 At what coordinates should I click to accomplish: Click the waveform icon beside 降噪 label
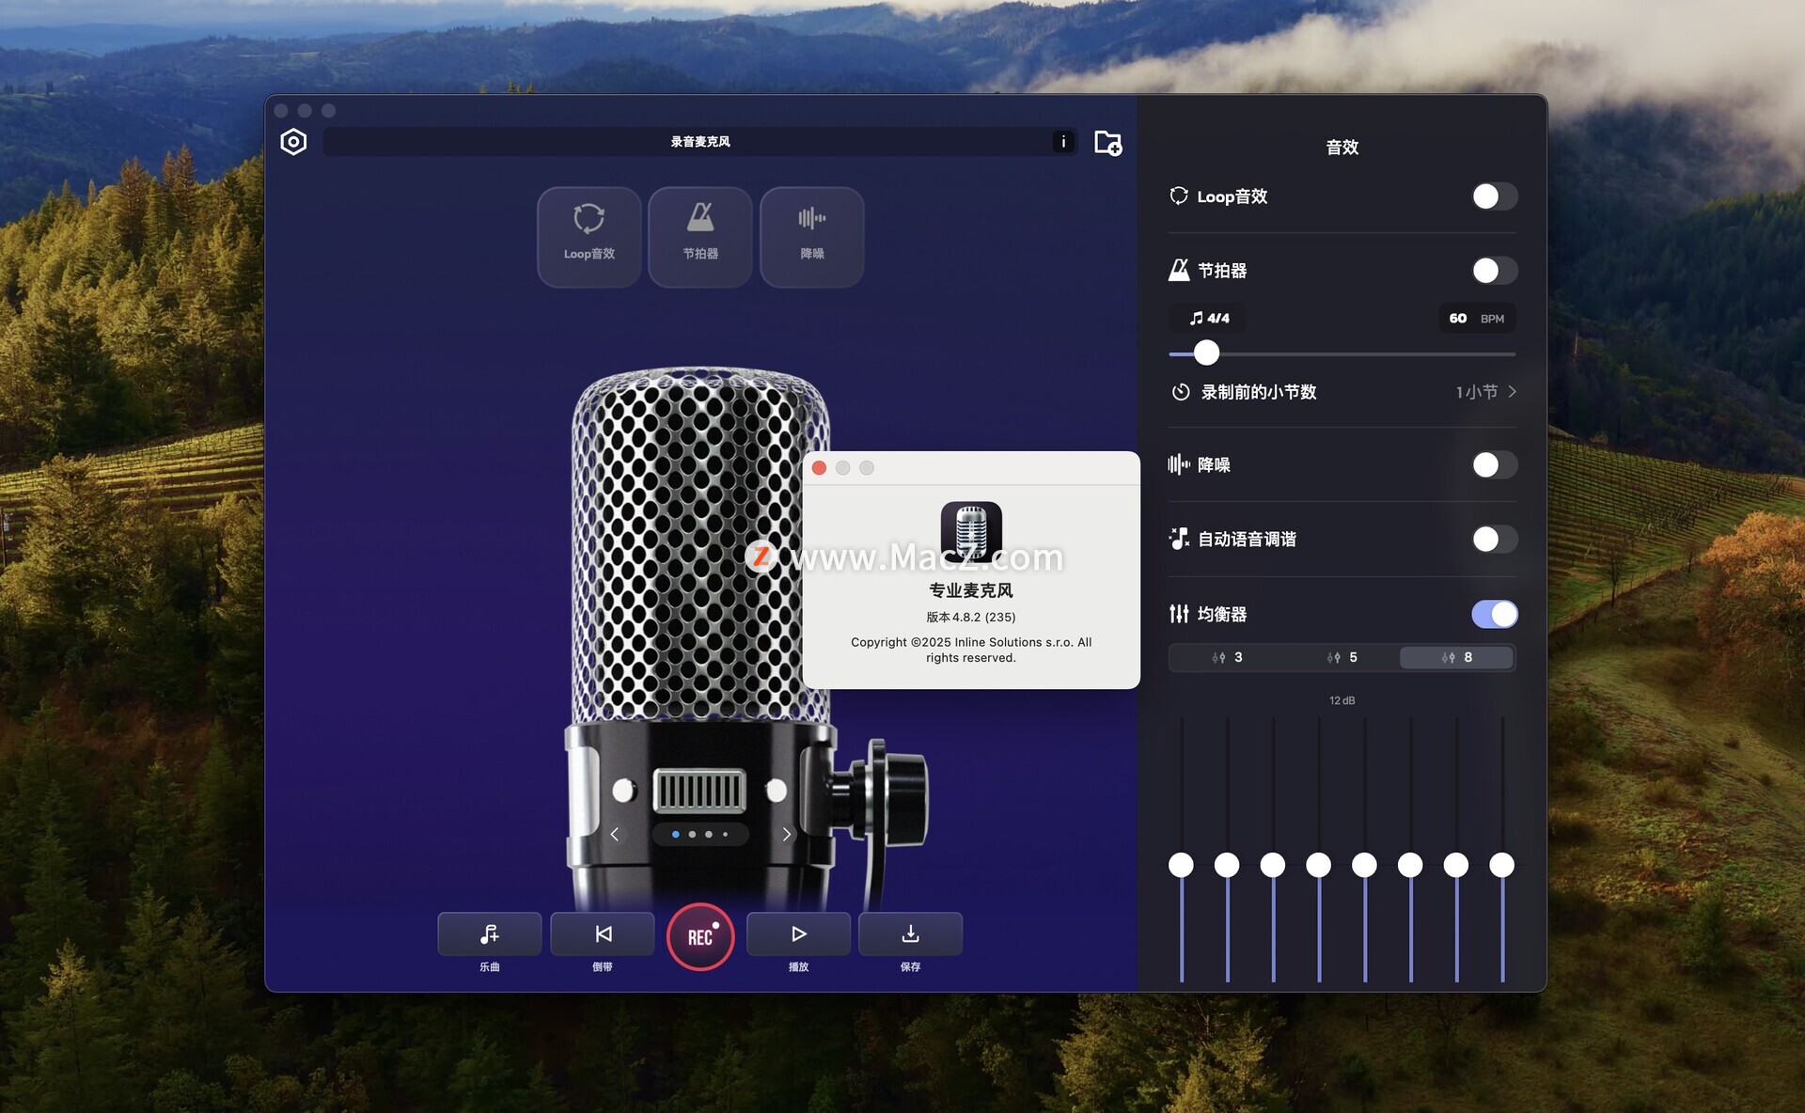(1179, 464)
